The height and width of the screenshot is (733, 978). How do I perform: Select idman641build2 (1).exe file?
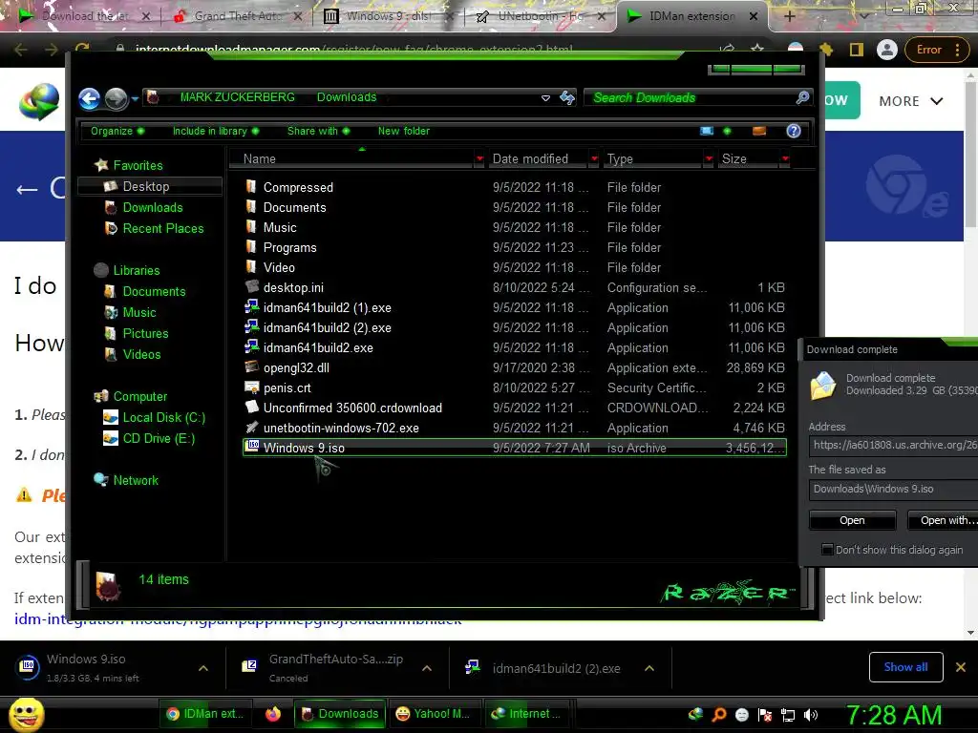click(327, 308)
